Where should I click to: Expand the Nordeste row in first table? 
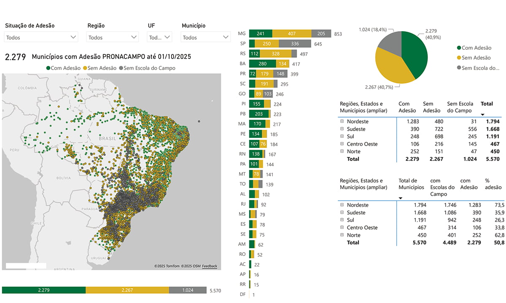[x=342, y=121]
